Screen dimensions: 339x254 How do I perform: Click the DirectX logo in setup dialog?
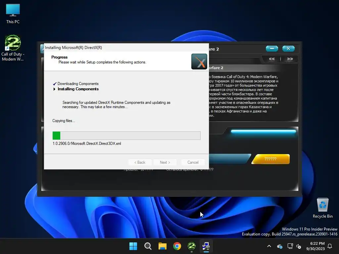pos(199,62)
